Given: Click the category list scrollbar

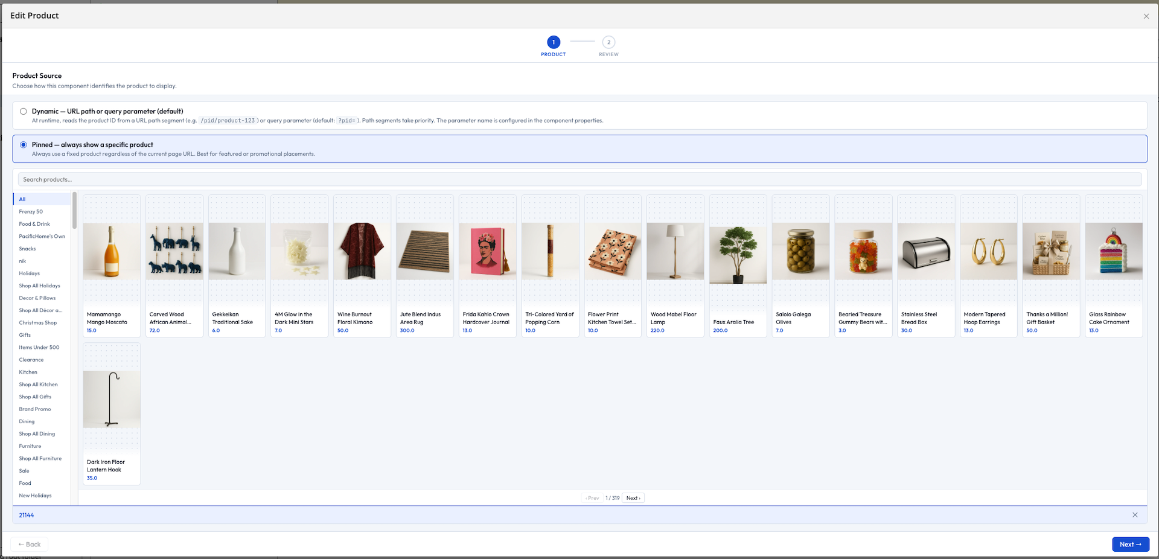Looking at the screenshot, I should (74, 210).
